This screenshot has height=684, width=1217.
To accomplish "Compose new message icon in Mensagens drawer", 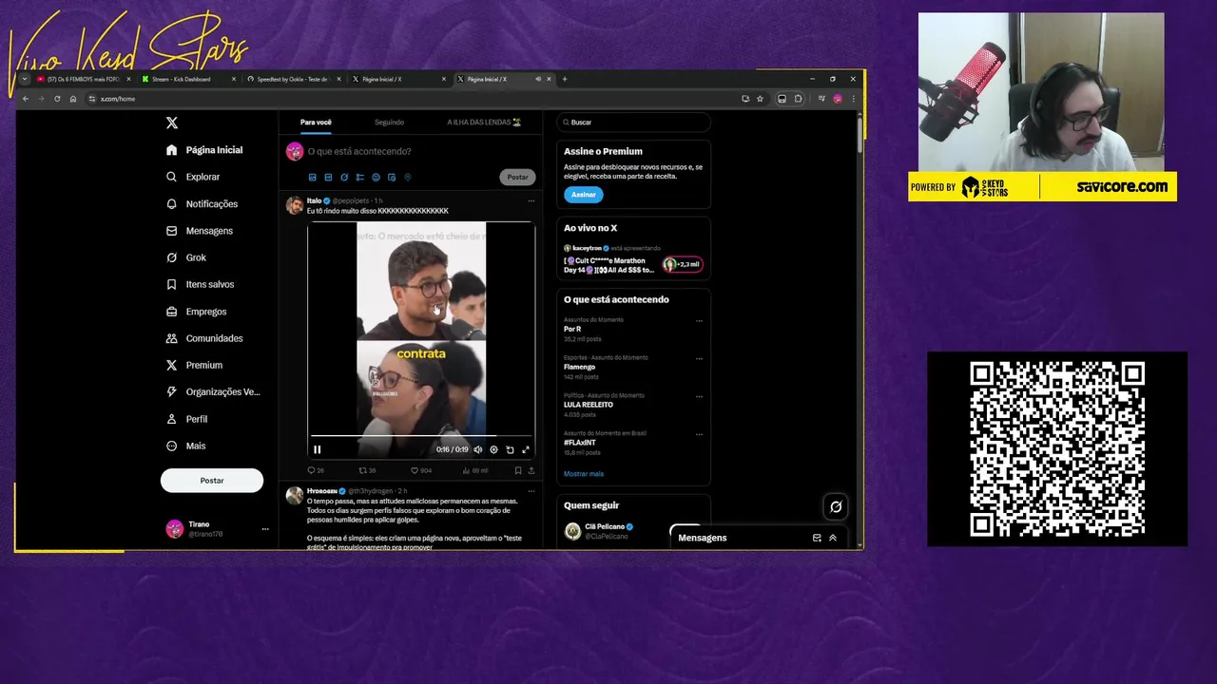I will (x=817, y=538).
